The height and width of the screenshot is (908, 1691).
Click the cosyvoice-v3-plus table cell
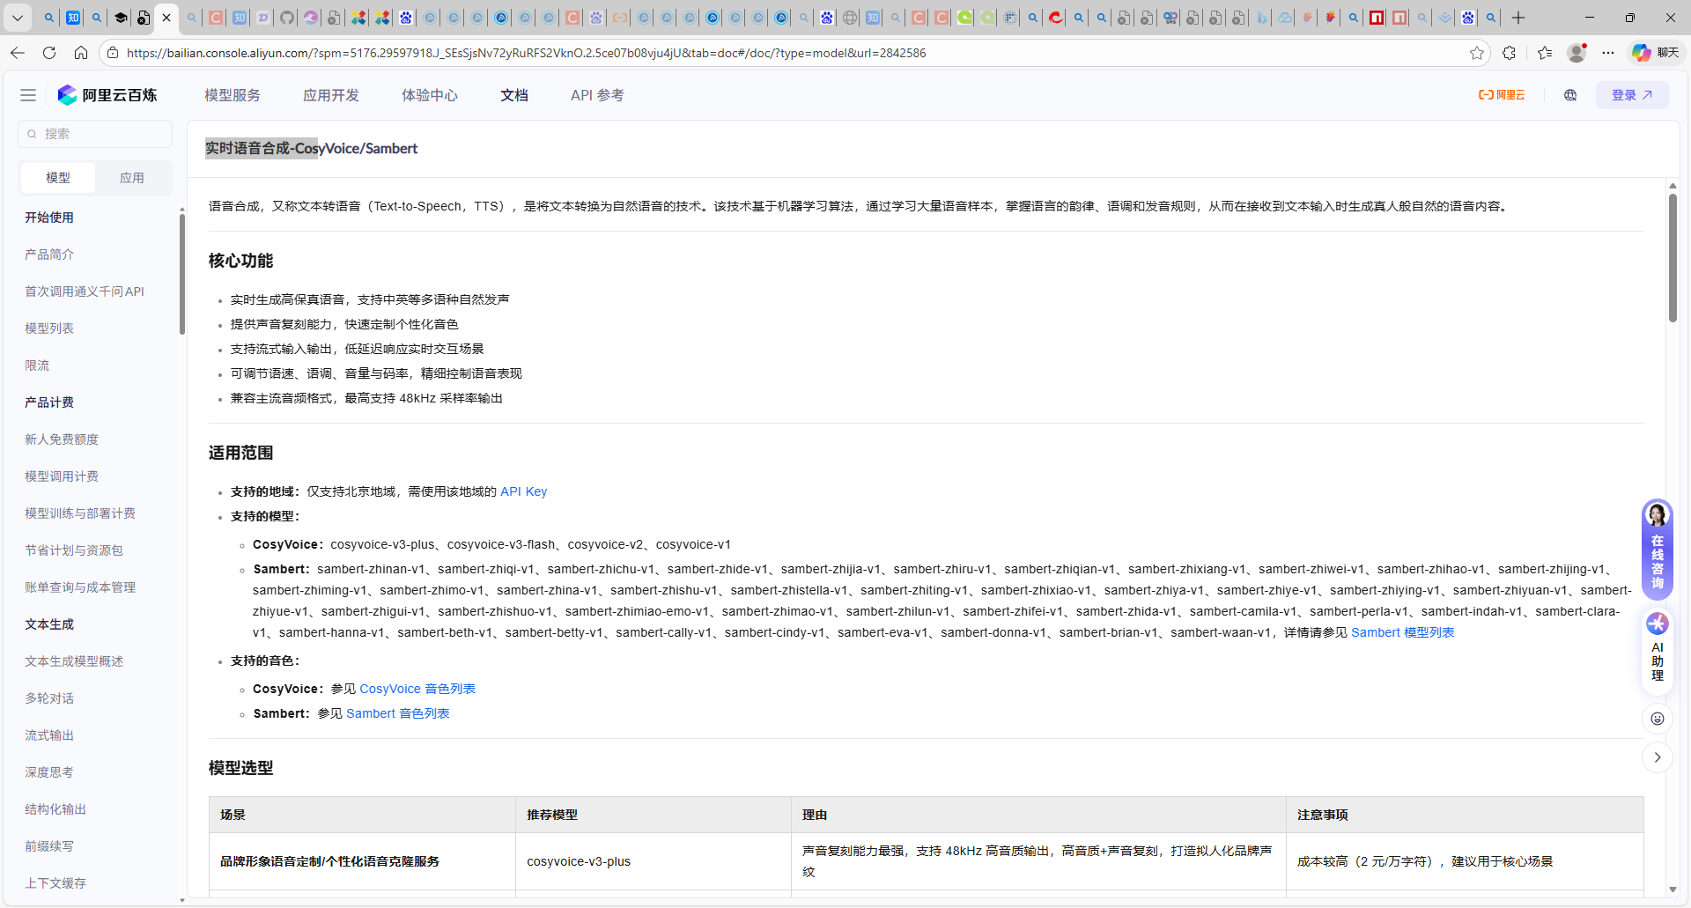pos(654,861)
